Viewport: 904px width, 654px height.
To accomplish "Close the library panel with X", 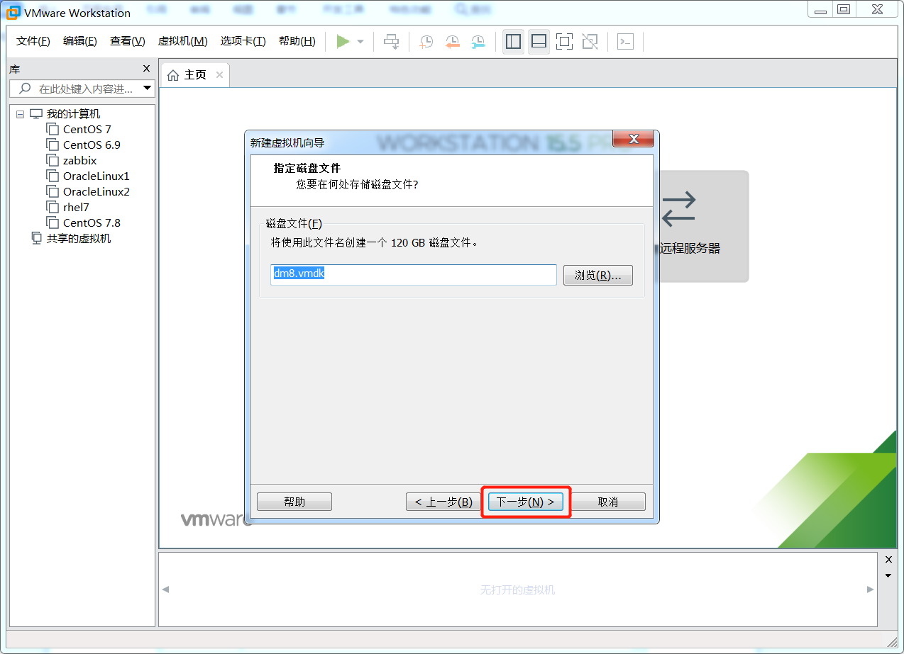I will (146, 69).
